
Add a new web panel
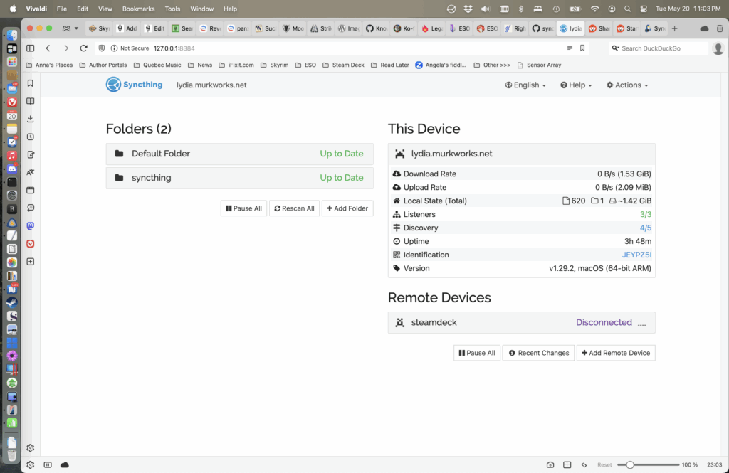point(31,261)
